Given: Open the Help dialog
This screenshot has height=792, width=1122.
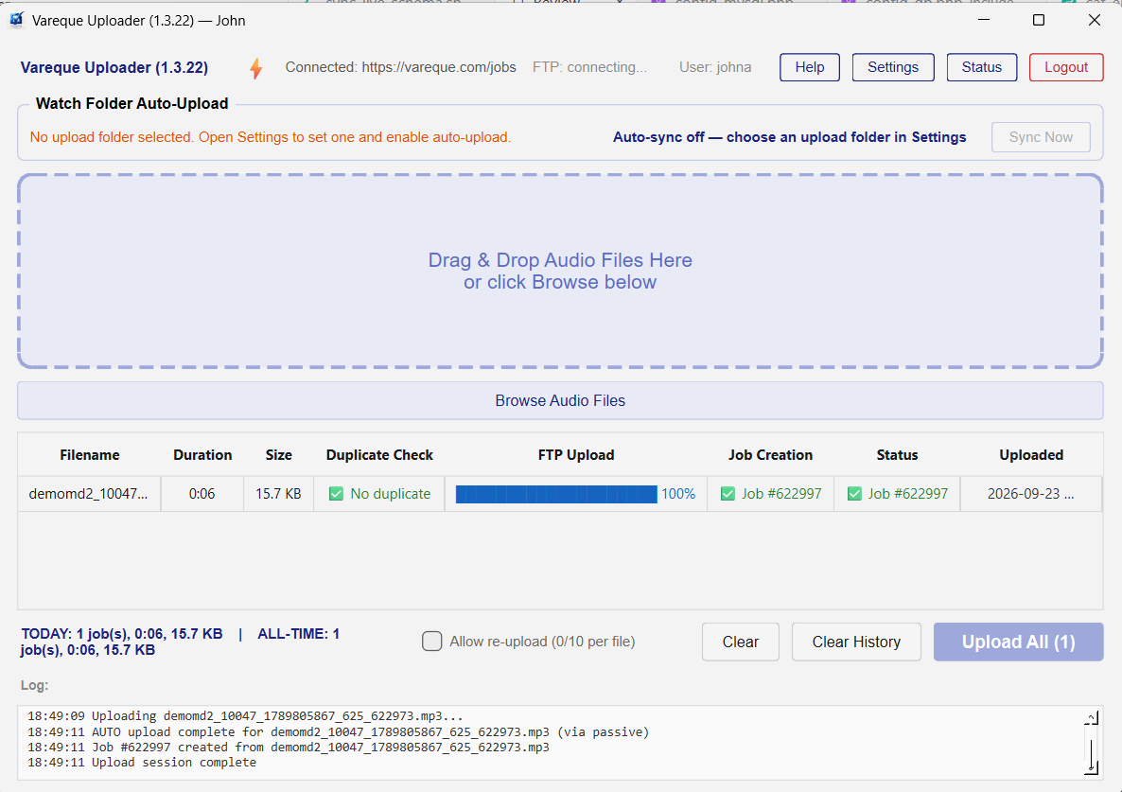Looking at the screenshot, I should (809, 67).
